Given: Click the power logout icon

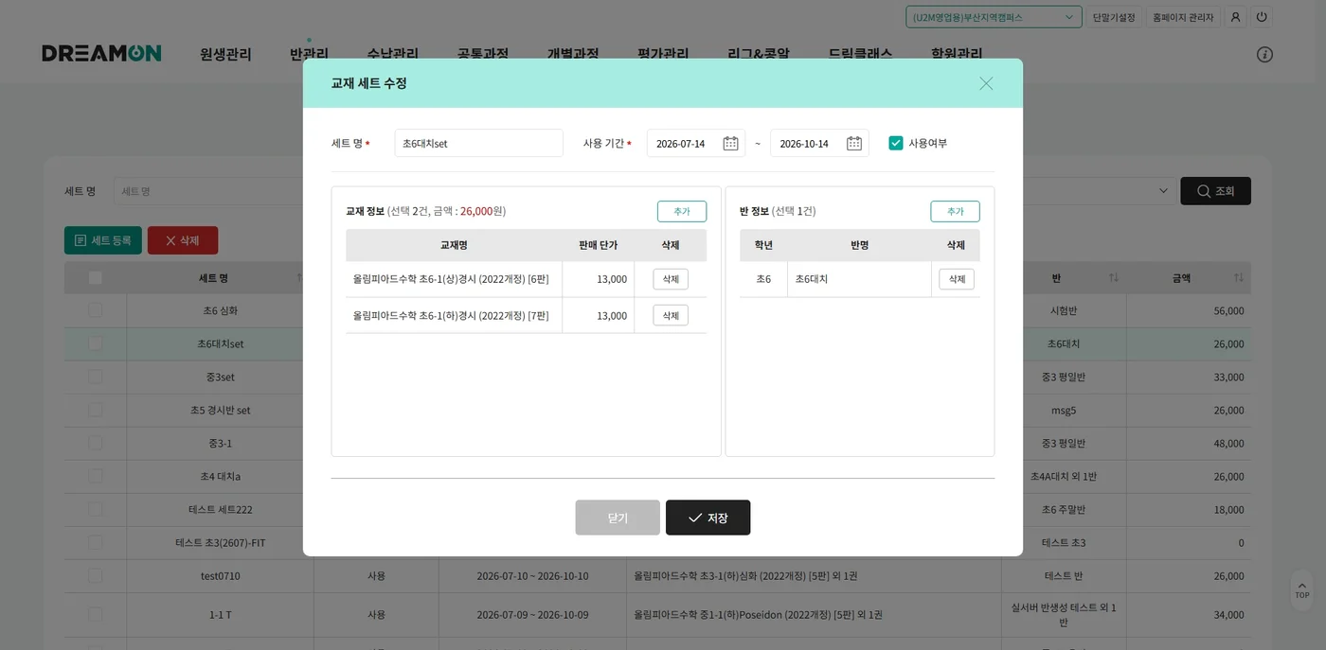Looking at the screenshot, I should [1262, 17].
